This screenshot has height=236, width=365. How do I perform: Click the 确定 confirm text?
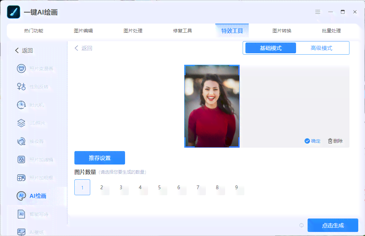pyautogui.click(x=316, y=141)
